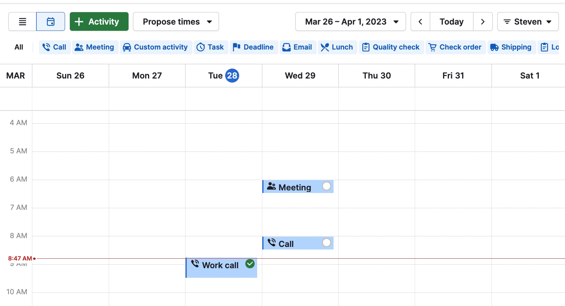The height and width of the screenshot is (306, 565).
Task: Open the Mar 26 – Apr 1 date picker
Action: [x=350, y=21]
